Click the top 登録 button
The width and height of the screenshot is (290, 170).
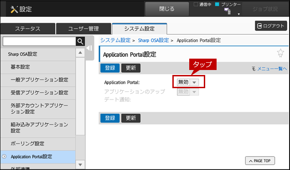tap(110, 68)
